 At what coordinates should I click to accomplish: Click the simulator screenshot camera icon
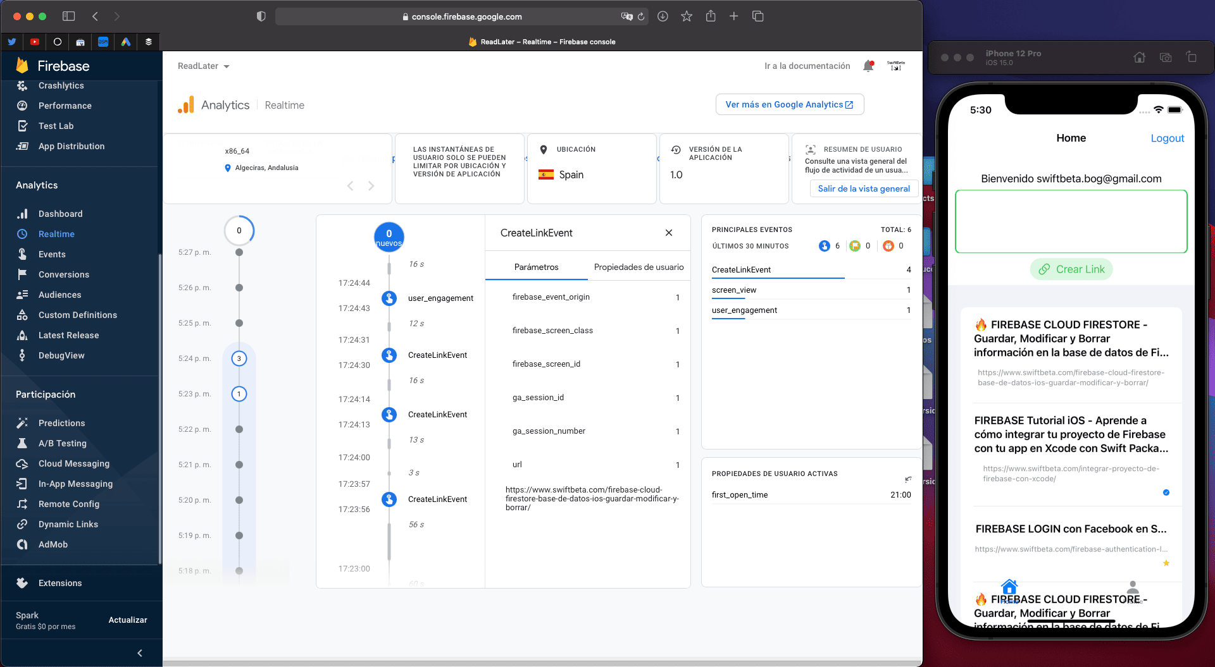tap(1166, 58)
